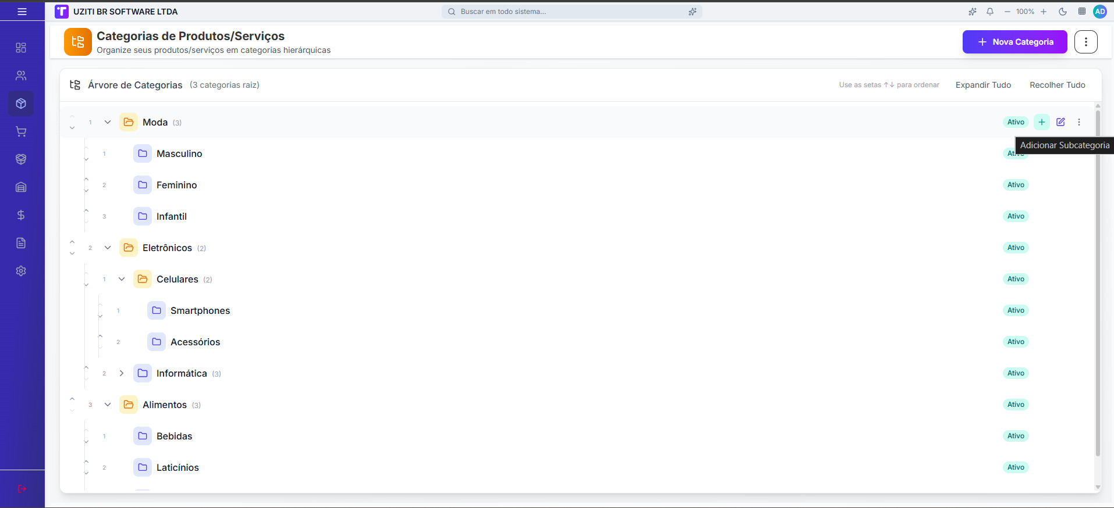Open the page options three-dot menu button
Screen dimensions: 1114x508
pyautogui.click(x=1085, y=42)
